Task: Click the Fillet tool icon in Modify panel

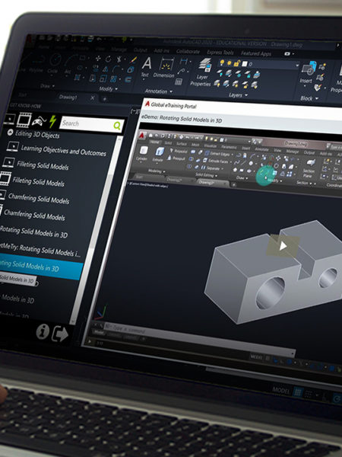Action: coord(116,69)
